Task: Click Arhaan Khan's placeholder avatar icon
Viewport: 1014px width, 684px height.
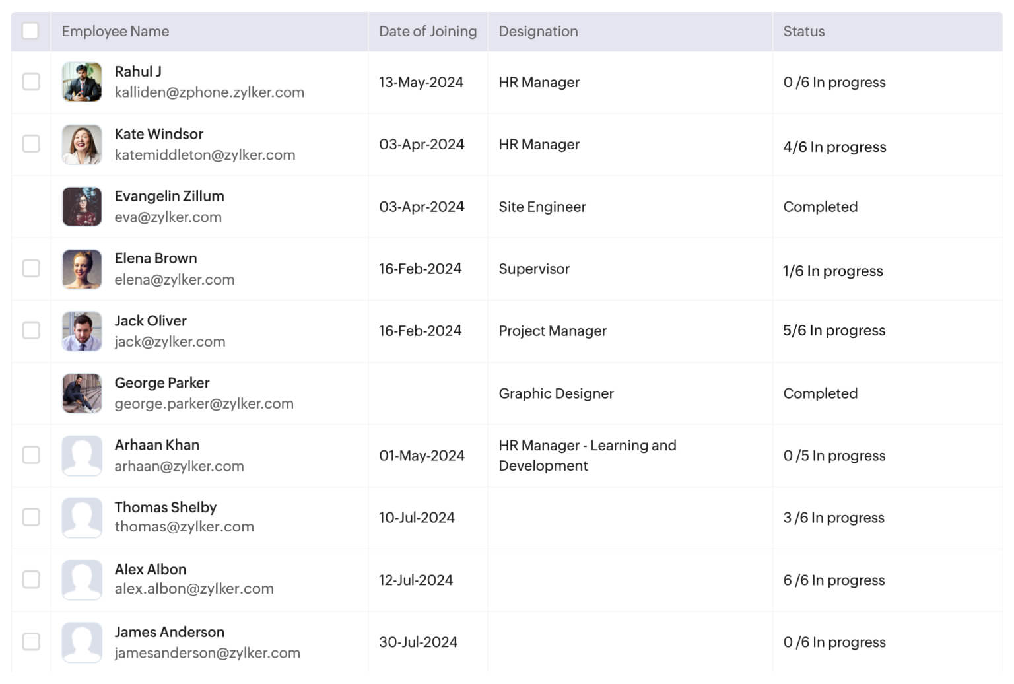Action: pyautogui.click(x=82, y=456)
